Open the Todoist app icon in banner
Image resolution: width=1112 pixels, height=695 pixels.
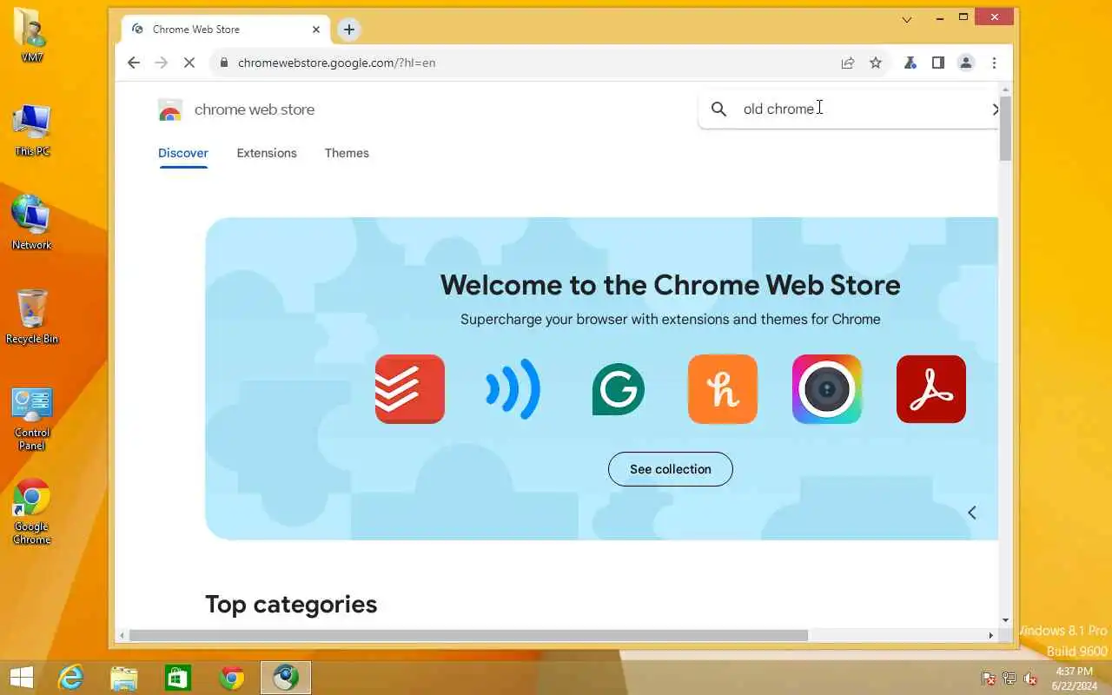click(410, 389)
